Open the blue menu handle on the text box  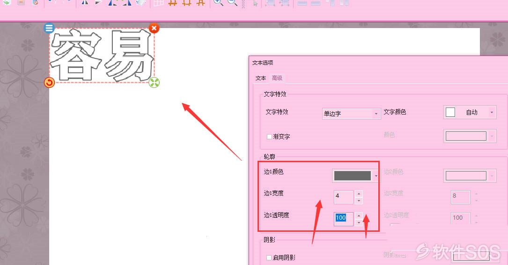49,28
